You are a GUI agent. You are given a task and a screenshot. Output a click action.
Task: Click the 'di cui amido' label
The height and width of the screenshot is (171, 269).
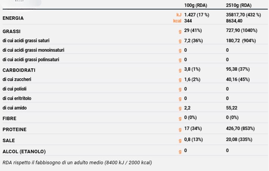tap(14, 108)
